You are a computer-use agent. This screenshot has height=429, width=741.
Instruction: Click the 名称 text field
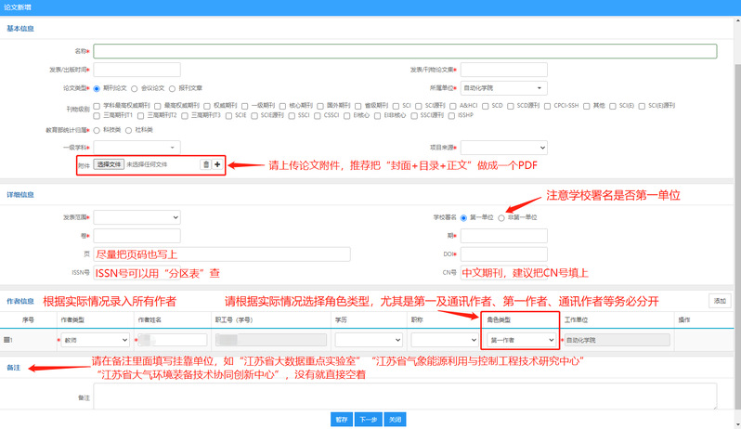point(405,51)
